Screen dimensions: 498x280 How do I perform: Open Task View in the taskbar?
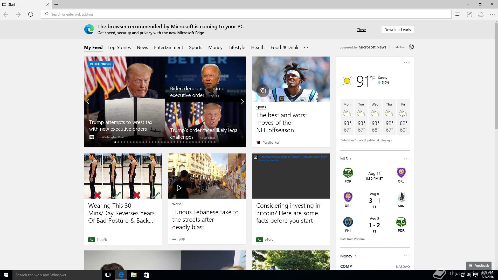[108, 275]
